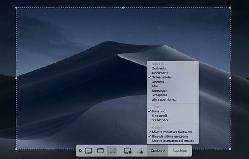Screen dimensions: 249x159
Task: Click the top-center selection edge handle
Action: [123, 7]
